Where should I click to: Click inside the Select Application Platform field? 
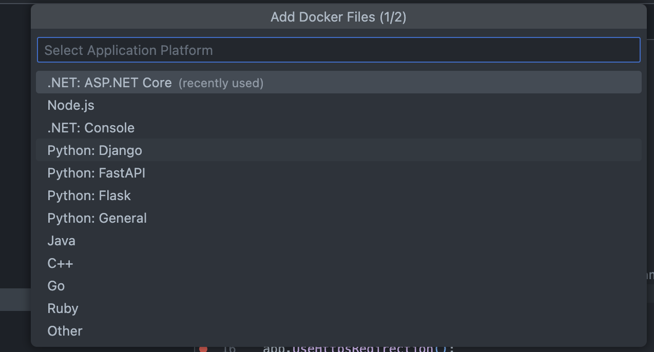click(338, 50)
